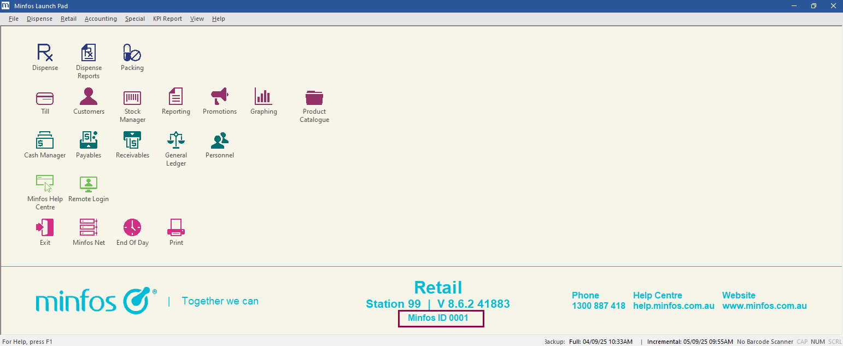Screen dimensions: 843x346
Task: Open the File menu
Action: 14,19
